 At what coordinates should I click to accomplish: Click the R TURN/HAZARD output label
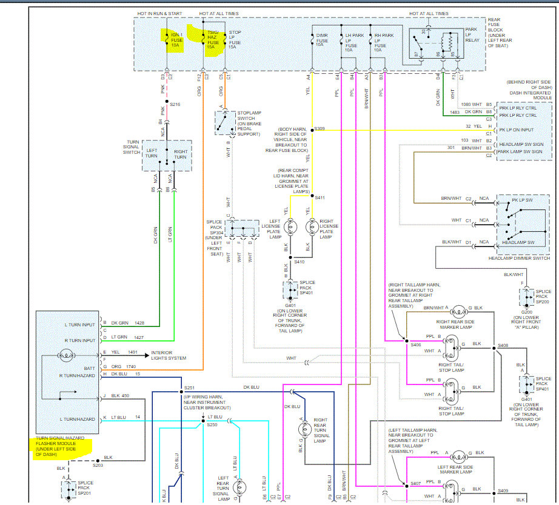tap(77, 376)
